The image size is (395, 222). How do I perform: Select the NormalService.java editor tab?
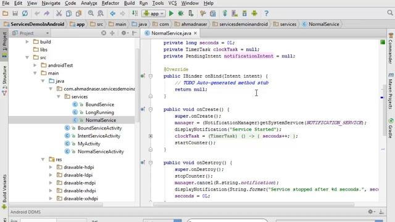pos(171,33)
